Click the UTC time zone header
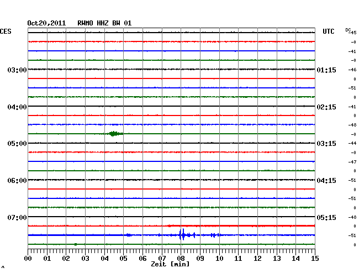This screenshot has width=359, height=273. (329, 32)
